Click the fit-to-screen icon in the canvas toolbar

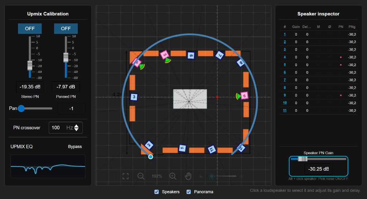coord(125,176)
